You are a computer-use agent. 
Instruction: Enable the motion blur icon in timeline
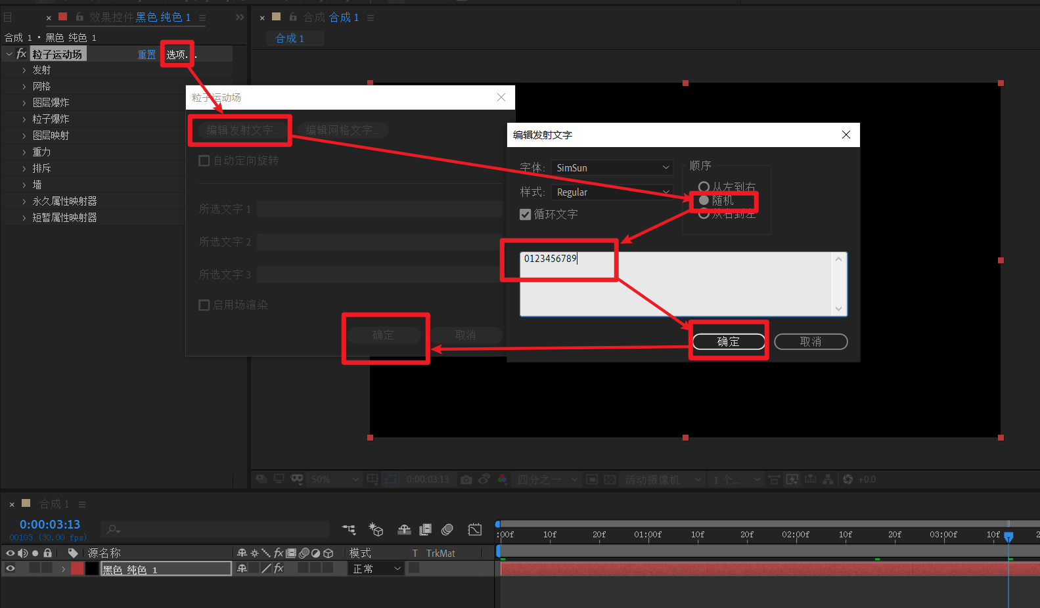447,530
